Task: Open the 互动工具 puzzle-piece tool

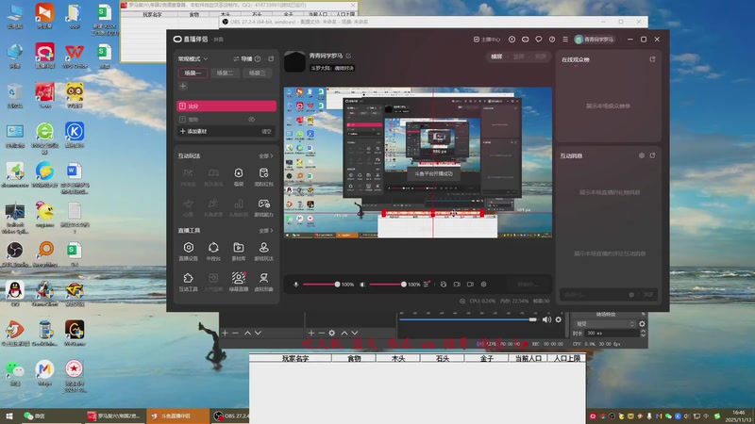Action: (188, 281)
